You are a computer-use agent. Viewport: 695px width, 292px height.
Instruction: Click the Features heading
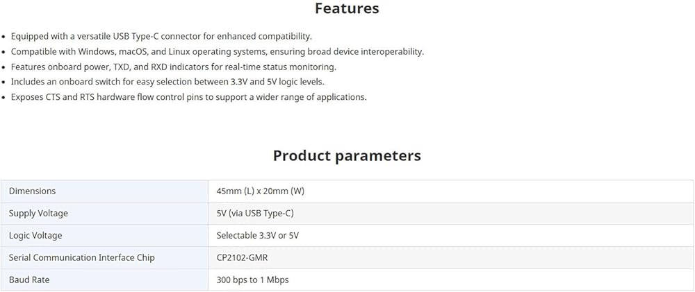tap(347, 9)
